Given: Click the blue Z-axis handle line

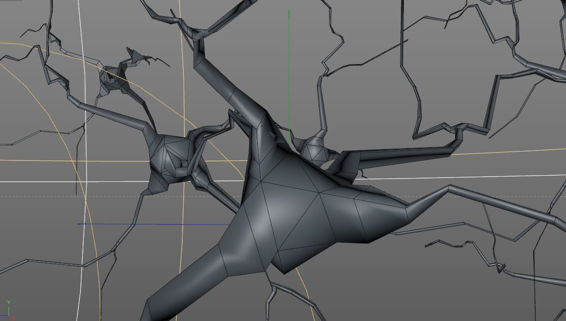Looking at the screenshot, I should click(154, 224).
